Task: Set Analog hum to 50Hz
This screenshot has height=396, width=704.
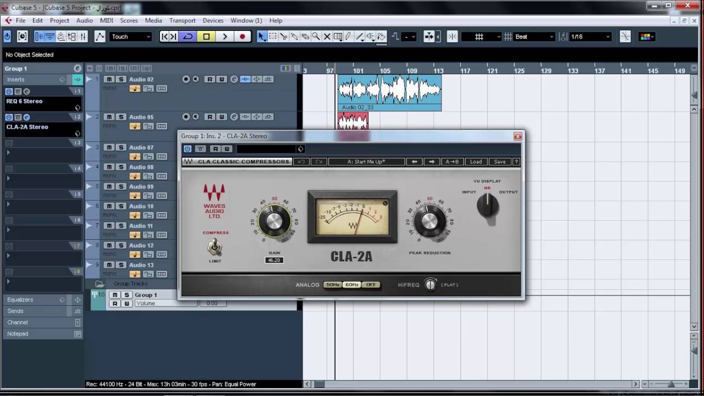Action: pyautogui.click(x=332, y=285)
